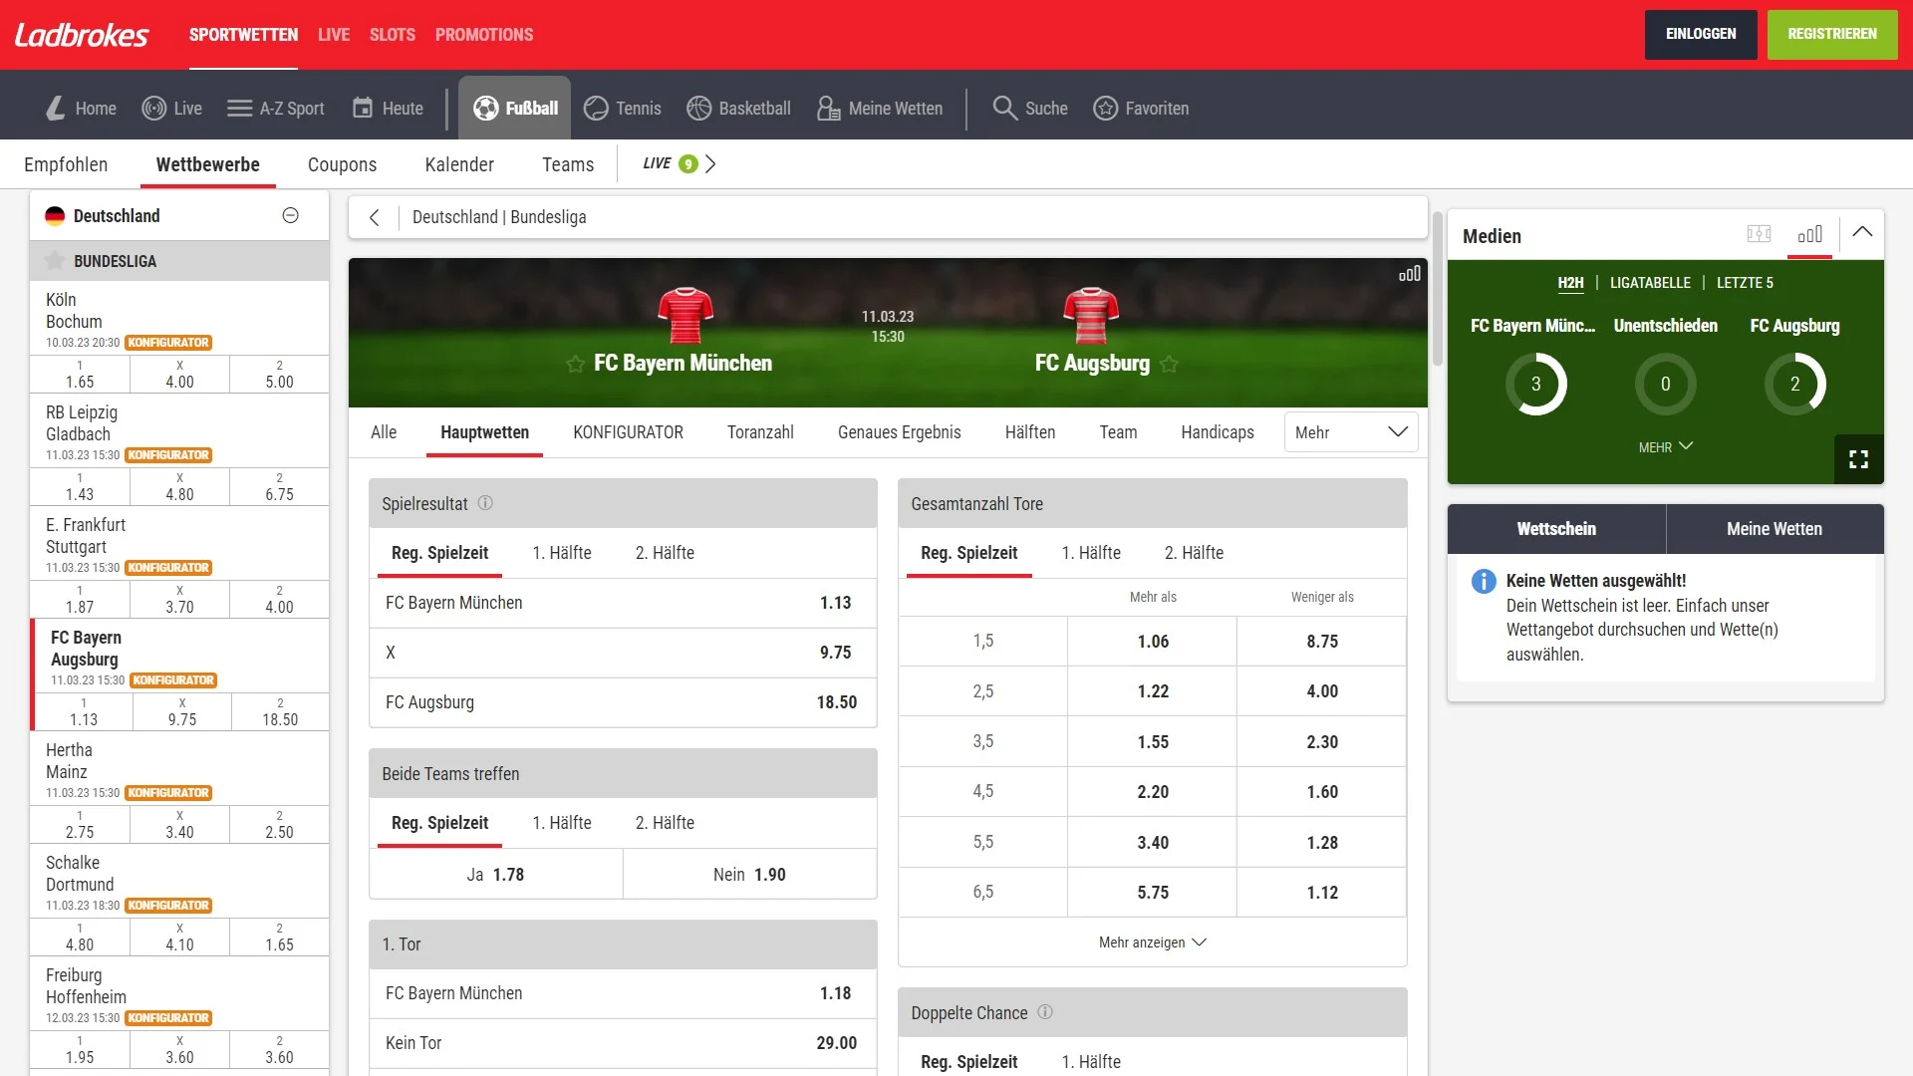Image resolution: width=1913 pixels, height=1076 pixels.
Task: Expand Medien widget to fullscreen
Action: coord(1858,459)
